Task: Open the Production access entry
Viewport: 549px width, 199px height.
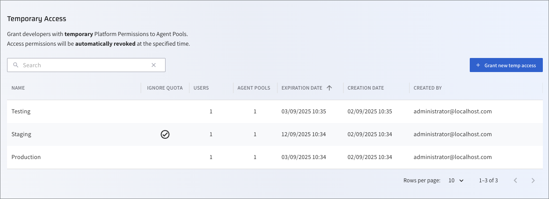Action: click(x=26, y=157)
